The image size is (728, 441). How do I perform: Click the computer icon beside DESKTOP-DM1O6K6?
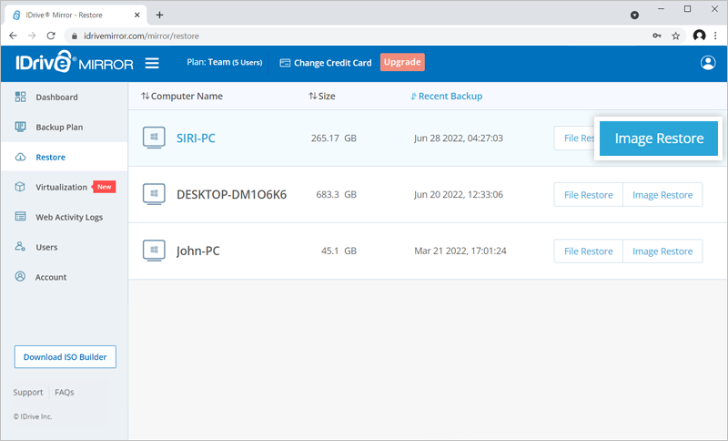154,194
